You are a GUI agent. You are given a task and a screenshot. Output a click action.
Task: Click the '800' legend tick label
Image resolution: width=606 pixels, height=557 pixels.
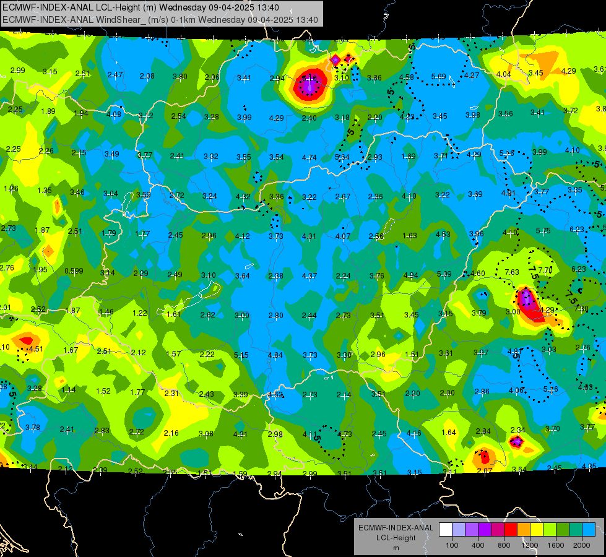[504, 545]
